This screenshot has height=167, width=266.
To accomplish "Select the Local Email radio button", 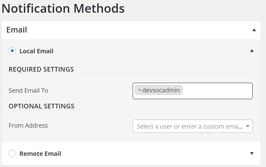I will (x=12, y=51).
